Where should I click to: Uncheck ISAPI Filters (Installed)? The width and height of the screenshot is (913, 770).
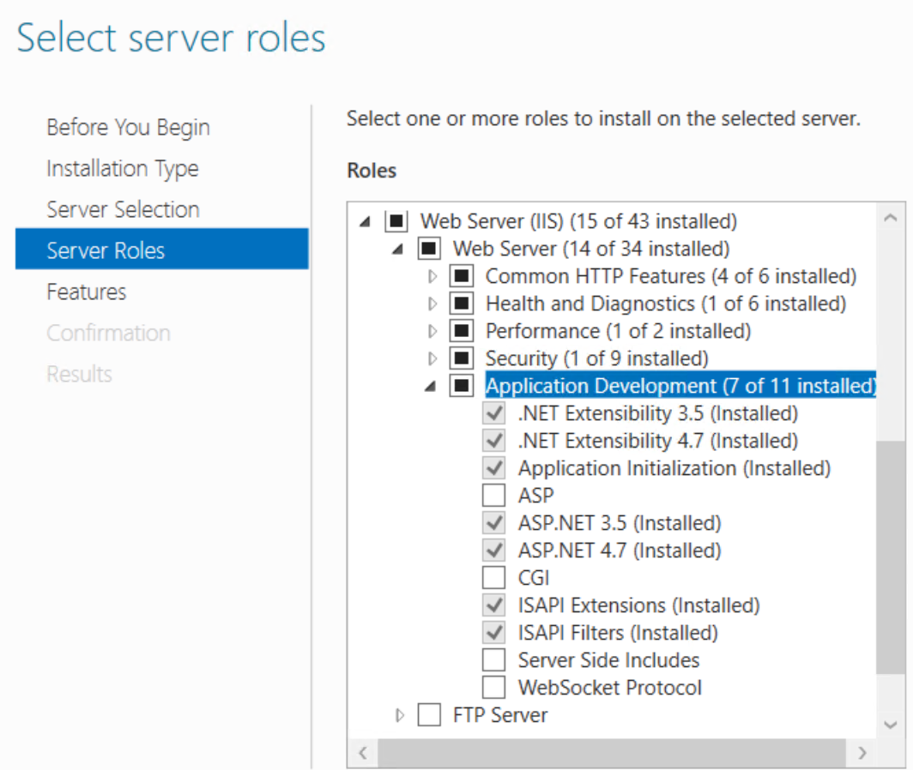coord(493,632)
